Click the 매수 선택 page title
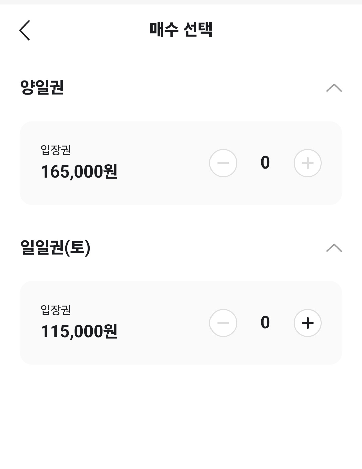Image resolution: width=362 pixels, height=469 pixels. pos(181,29)
